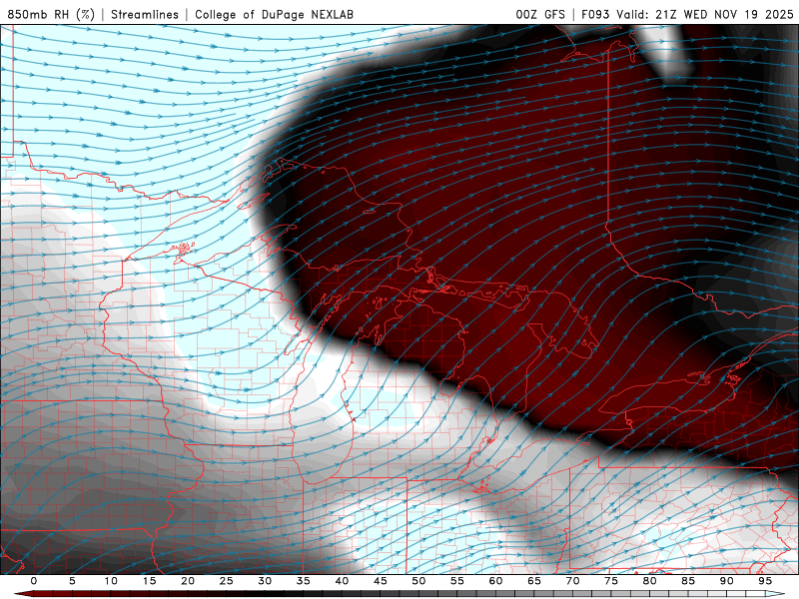Select the "85" value on the color scale
The height and width of the screenshot is (599, 799).
[x=688, y=581]
